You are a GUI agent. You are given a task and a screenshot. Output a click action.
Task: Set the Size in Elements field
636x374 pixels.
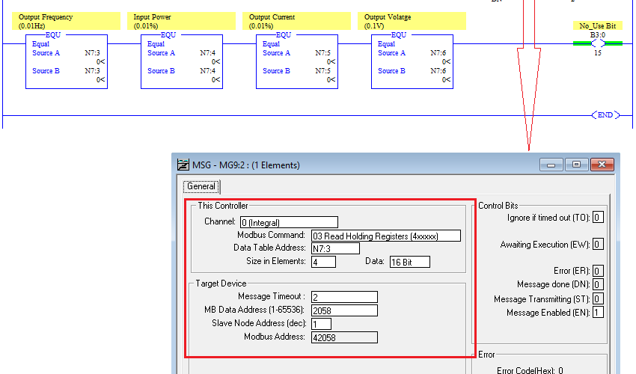click(323, 262)
